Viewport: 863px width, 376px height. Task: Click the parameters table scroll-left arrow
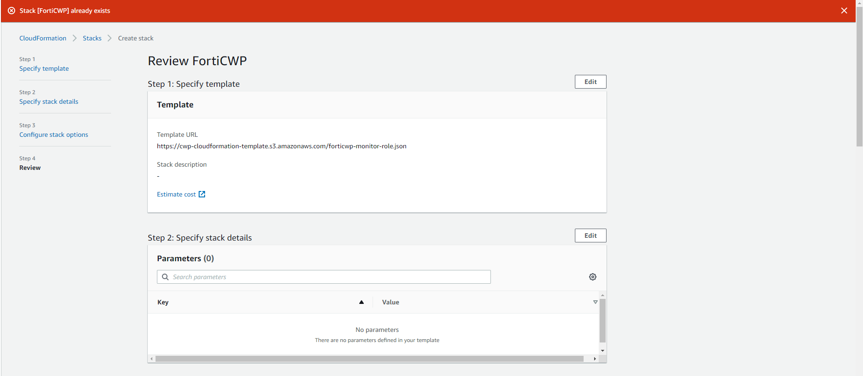[151, 359]
